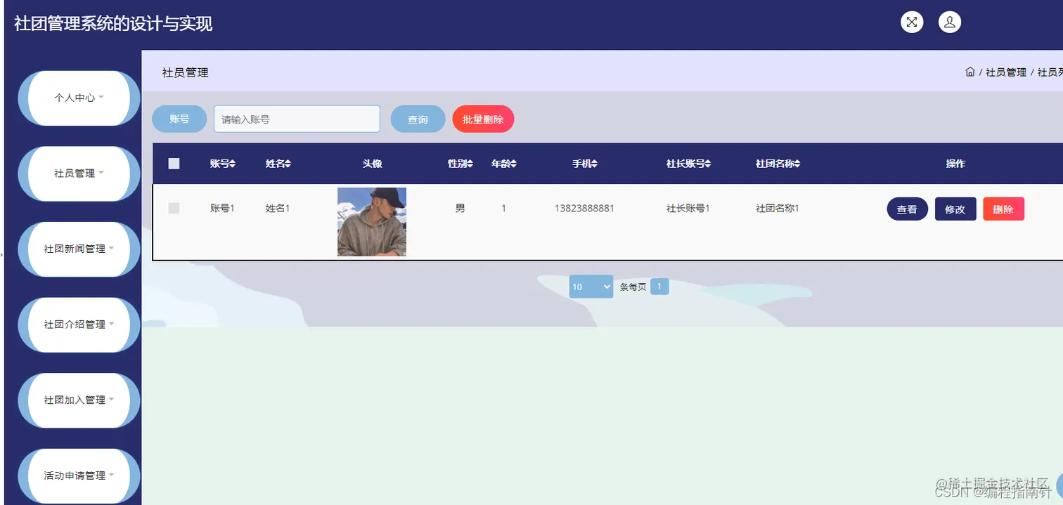Sort by 账号 column arrows
1063x505 pixels.
tap(233, 164)
